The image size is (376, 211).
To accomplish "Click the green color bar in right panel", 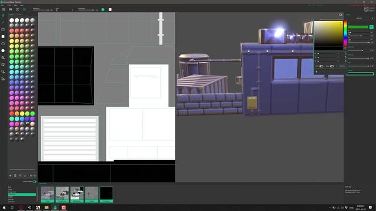I will (x=358, y=27).
